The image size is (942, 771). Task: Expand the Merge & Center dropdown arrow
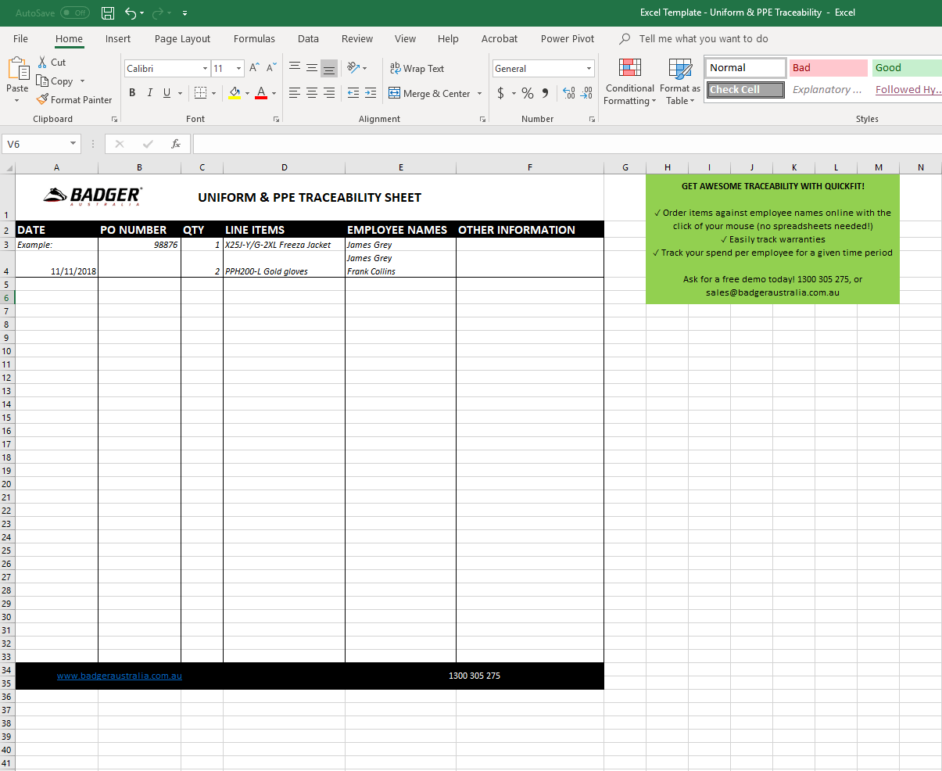[x=479, y=94]
